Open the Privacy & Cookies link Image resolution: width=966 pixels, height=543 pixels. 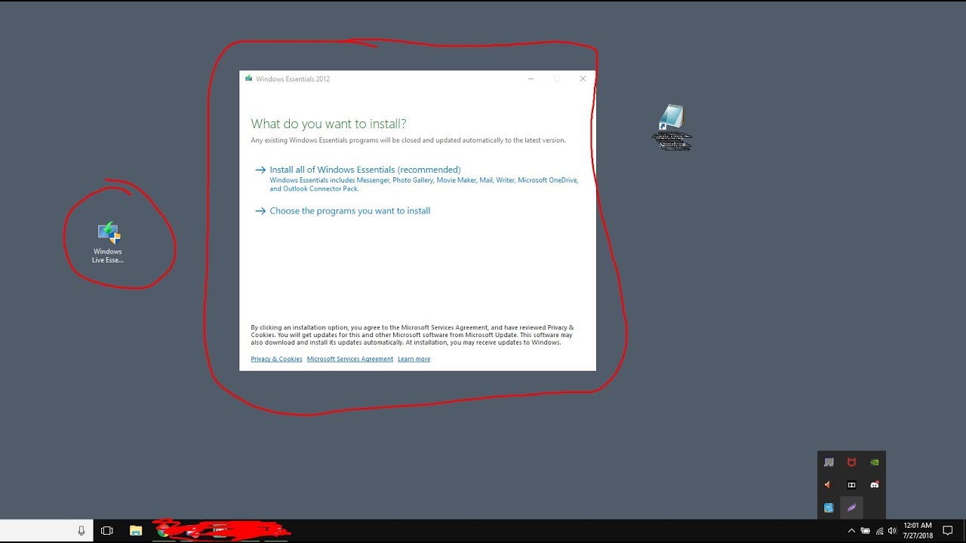tap(276, 359)
